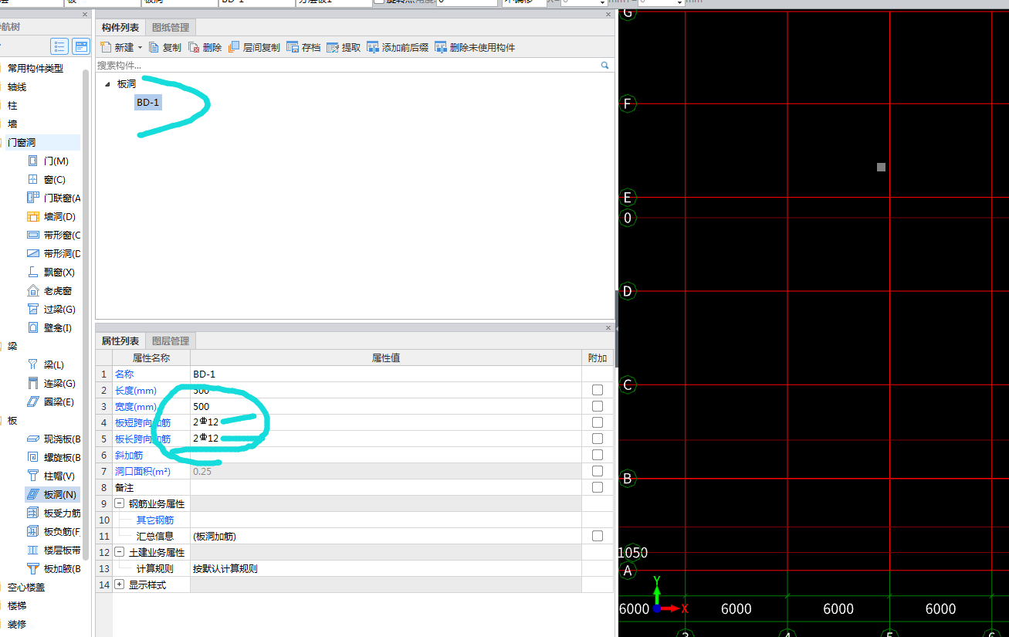
Task: Switch to the 图纸管理 tab
Action: 170,28
